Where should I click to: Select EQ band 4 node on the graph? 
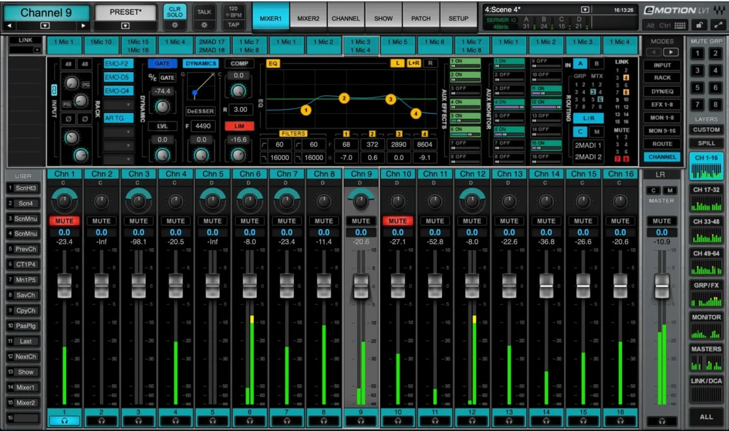pyautogui.click(x=416, y=113)
